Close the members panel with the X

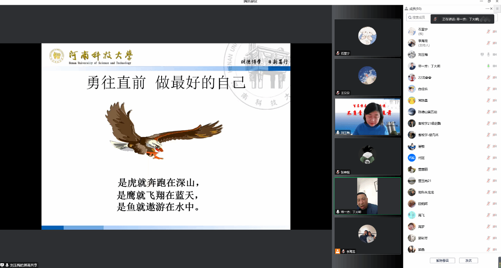[x=492, y=9]
